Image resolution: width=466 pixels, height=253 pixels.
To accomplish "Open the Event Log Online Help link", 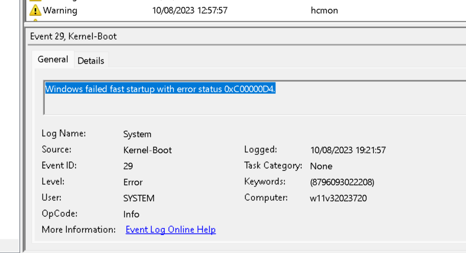I will click(171, 229).
